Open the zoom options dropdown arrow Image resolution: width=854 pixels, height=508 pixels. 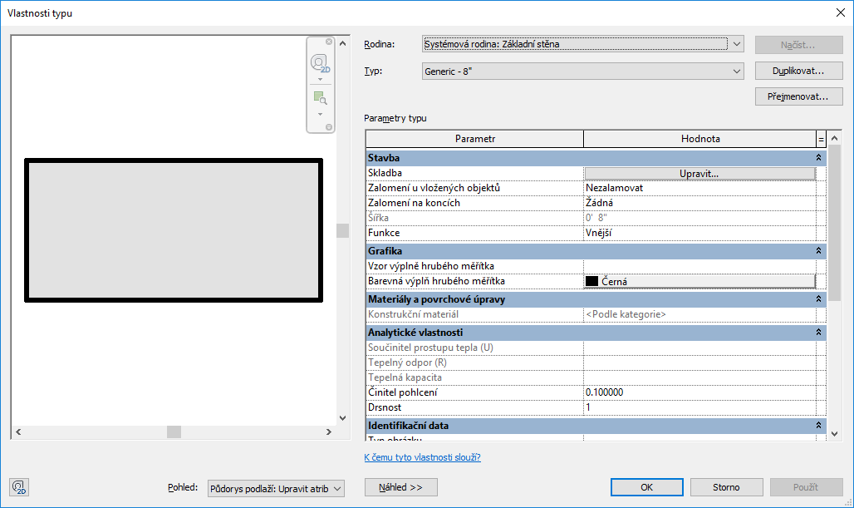click(x=321, y=115)
